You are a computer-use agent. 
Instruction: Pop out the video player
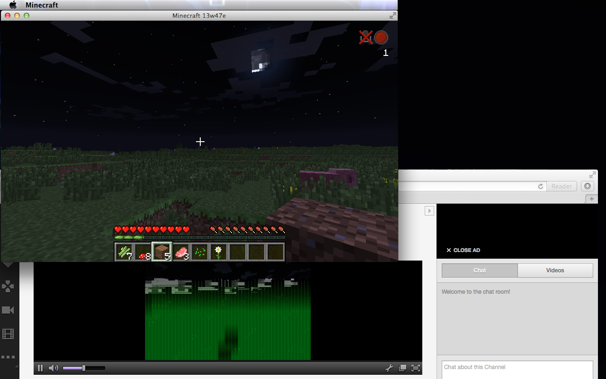tap(402, 368)
